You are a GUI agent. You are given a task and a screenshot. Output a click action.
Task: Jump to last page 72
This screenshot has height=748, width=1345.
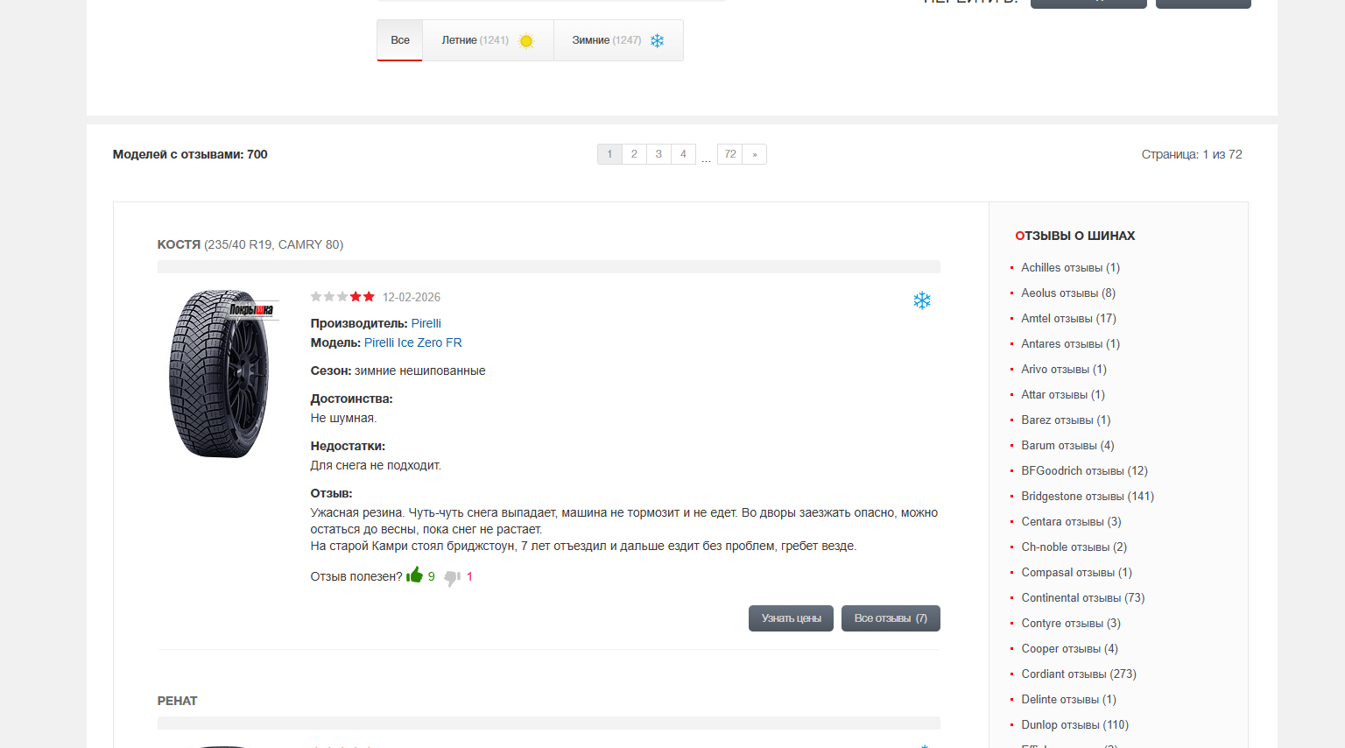coord(730,154)
